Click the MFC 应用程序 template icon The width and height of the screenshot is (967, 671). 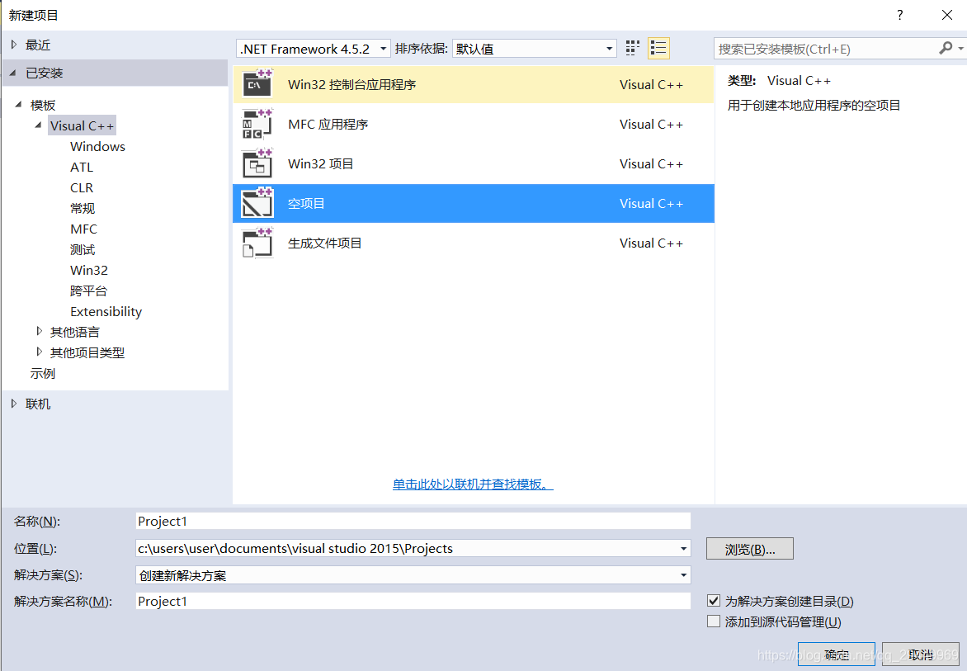tap(257, 124)
